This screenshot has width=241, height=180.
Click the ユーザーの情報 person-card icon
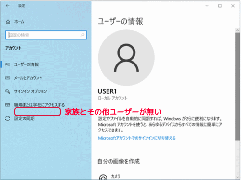(7, 64)
